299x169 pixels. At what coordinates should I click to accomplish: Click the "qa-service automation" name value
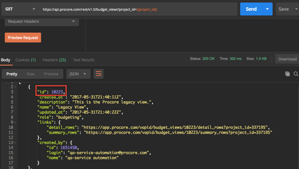pos(92,158)
